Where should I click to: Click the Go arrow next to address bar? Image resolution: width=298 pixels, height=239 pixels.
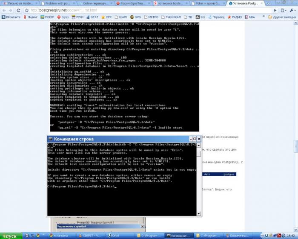pyautogui.click(x=275, y=10)
